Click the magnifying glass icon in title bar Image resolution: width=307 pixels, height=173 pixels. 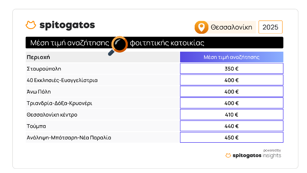(x=118, y=46)
